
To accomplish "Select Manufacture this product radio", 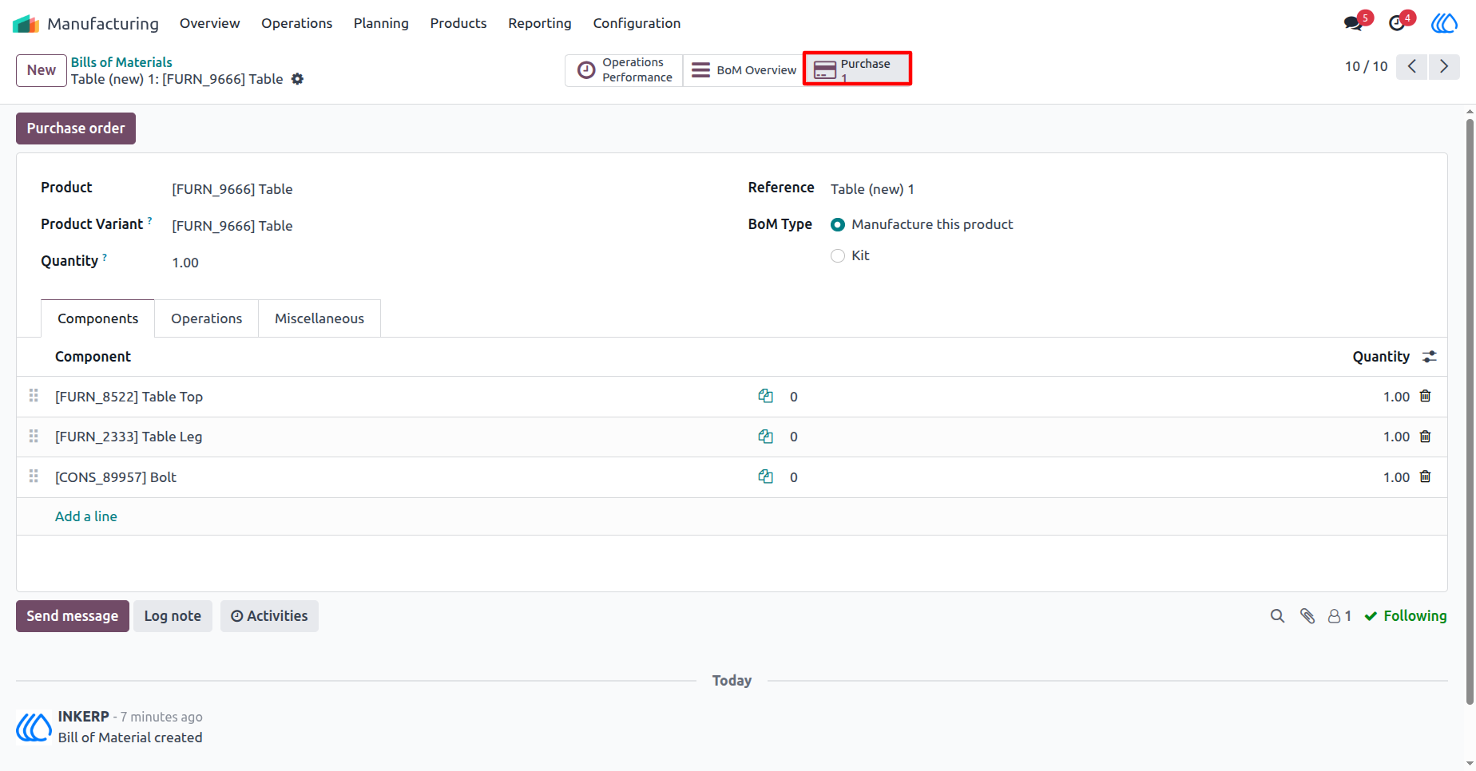I will coord(838,225).
